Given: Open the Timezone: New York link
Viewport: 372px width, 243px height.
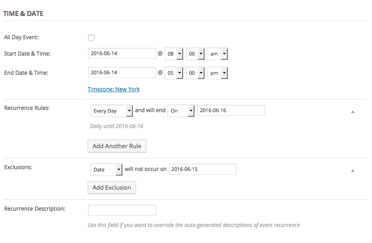Looking at the screenshot, I should click(114, 89).
